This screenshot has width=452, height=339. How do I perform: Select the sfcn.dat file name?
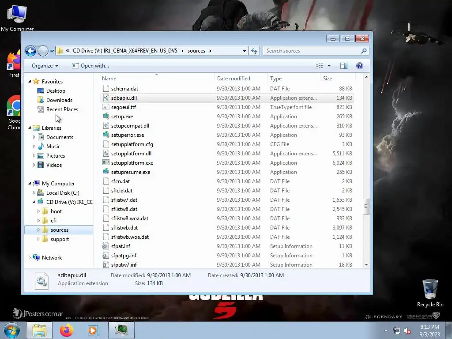point(121,181)
